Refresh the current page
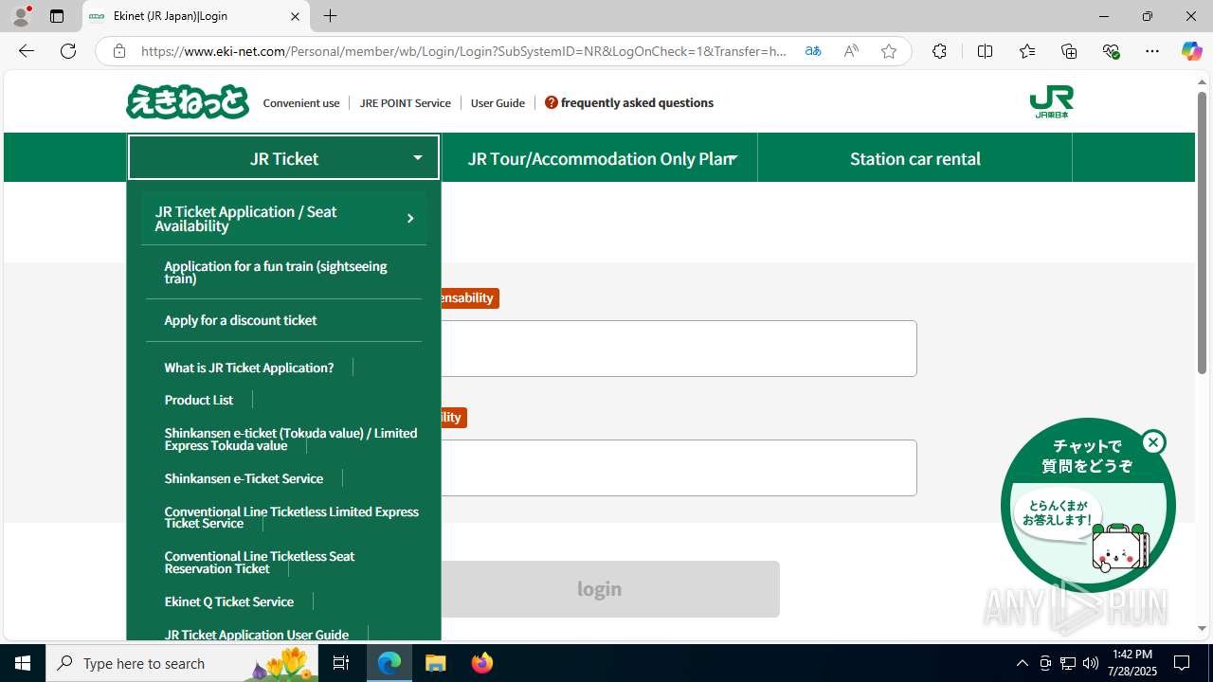 [x=68, y=51]
